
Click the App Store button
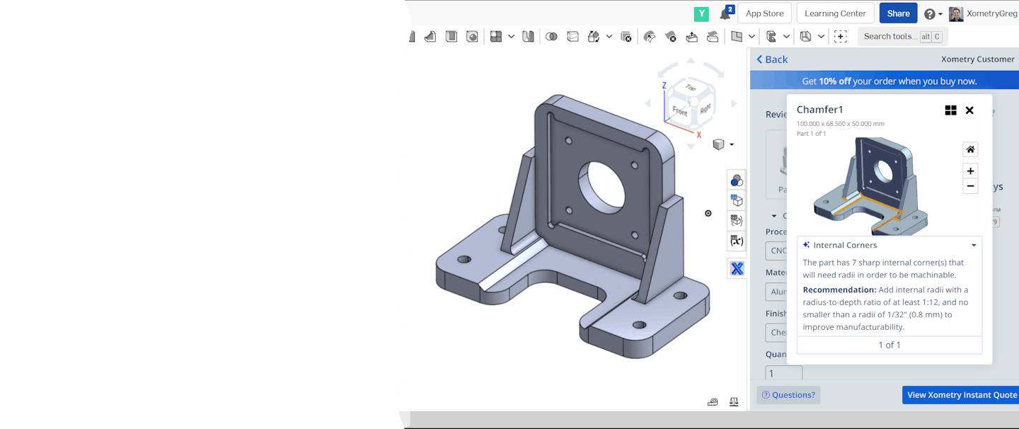[x=764, y=13]
